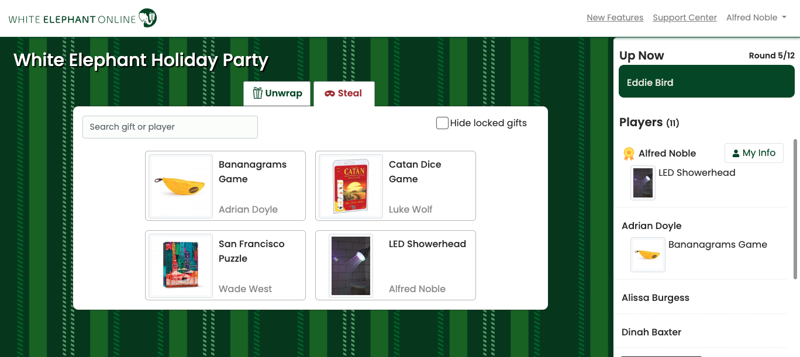
Task: Click the gift box icon on Unwrap tab
Action: point(257,93)
